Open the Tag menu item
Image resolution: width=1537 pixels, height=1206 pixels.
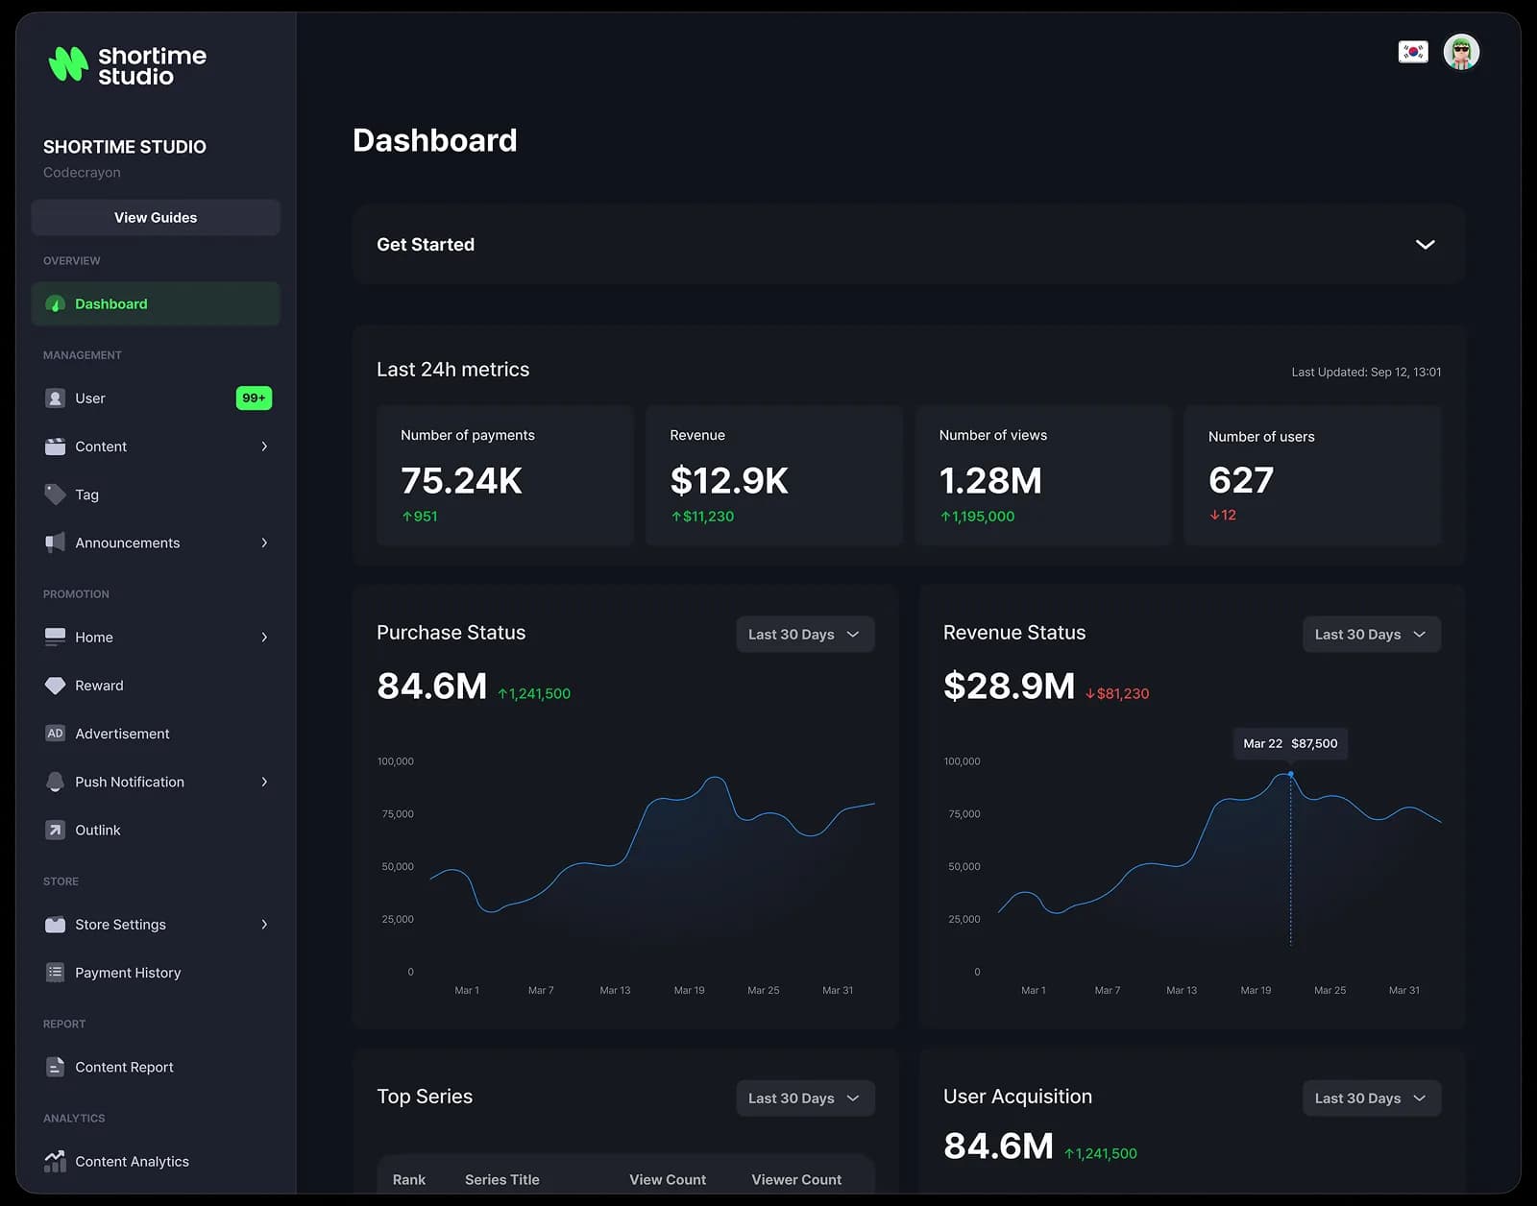click(x=156, y=494)
